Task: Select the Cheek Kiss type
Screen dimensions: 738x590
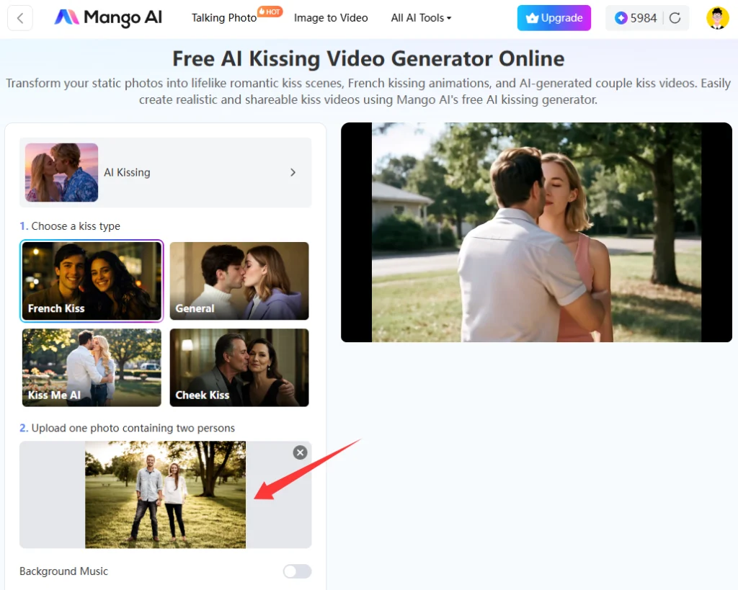Action: click(239, 367)
